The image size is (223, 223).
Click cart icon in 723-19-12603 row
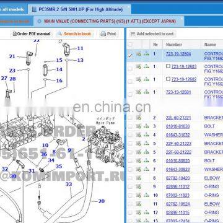[x=138, y=66]
